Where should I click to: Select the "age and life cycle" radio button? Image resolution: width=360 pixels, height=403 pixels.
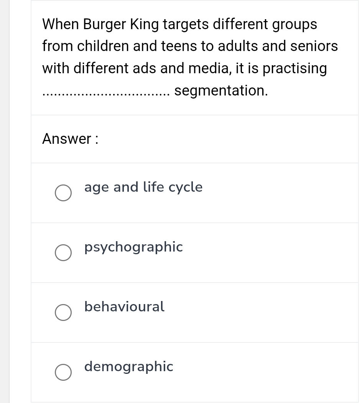coord(63,194)
